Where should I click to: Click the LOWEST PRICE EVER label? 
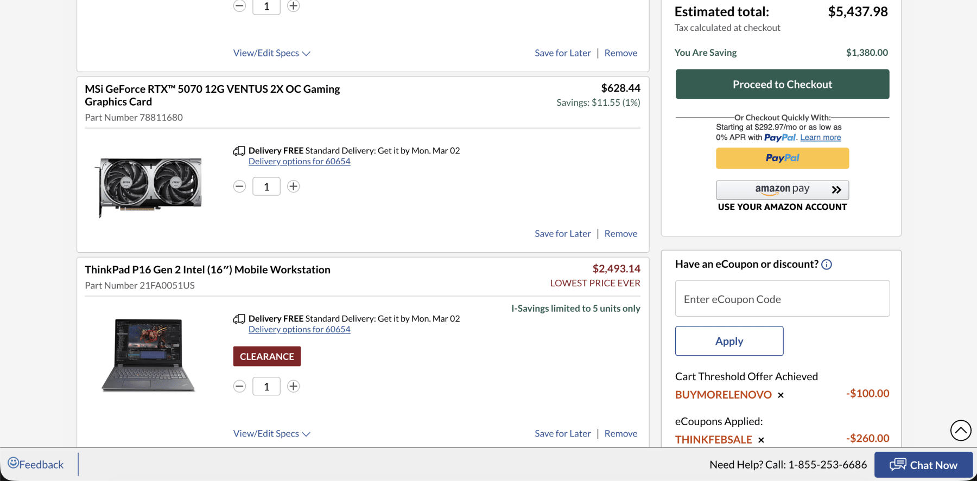[x=595, y=284]
